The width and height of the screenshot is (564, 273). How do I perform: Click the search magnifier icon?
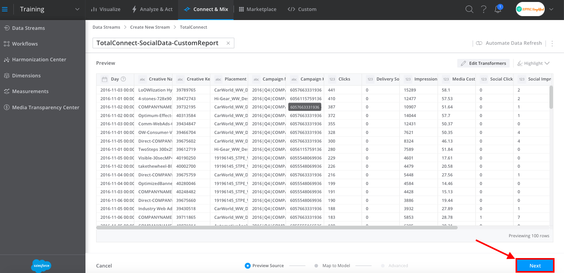[x=469, y=9]
